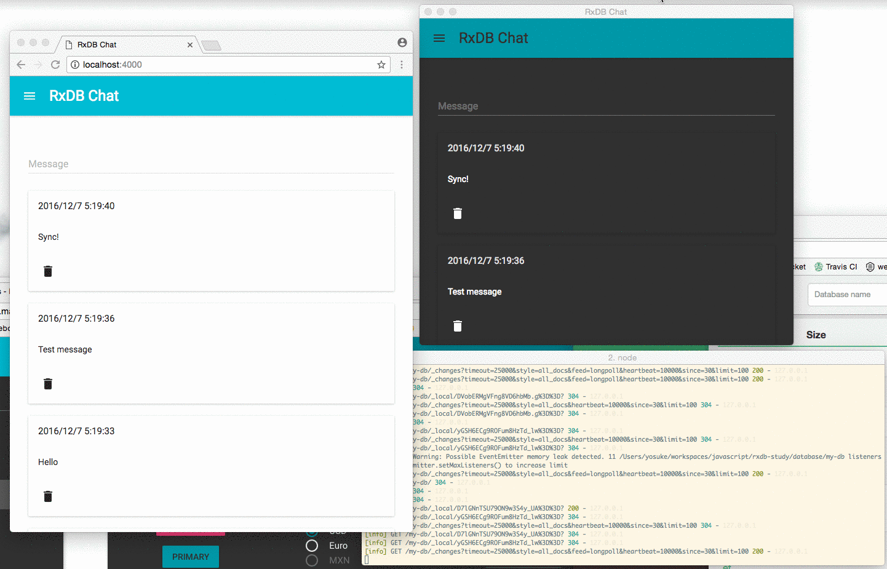The width and height of the screenshot is (887, 569).
Task: Open Chrome profile avatar icon
Action: (x=402, y=42)
